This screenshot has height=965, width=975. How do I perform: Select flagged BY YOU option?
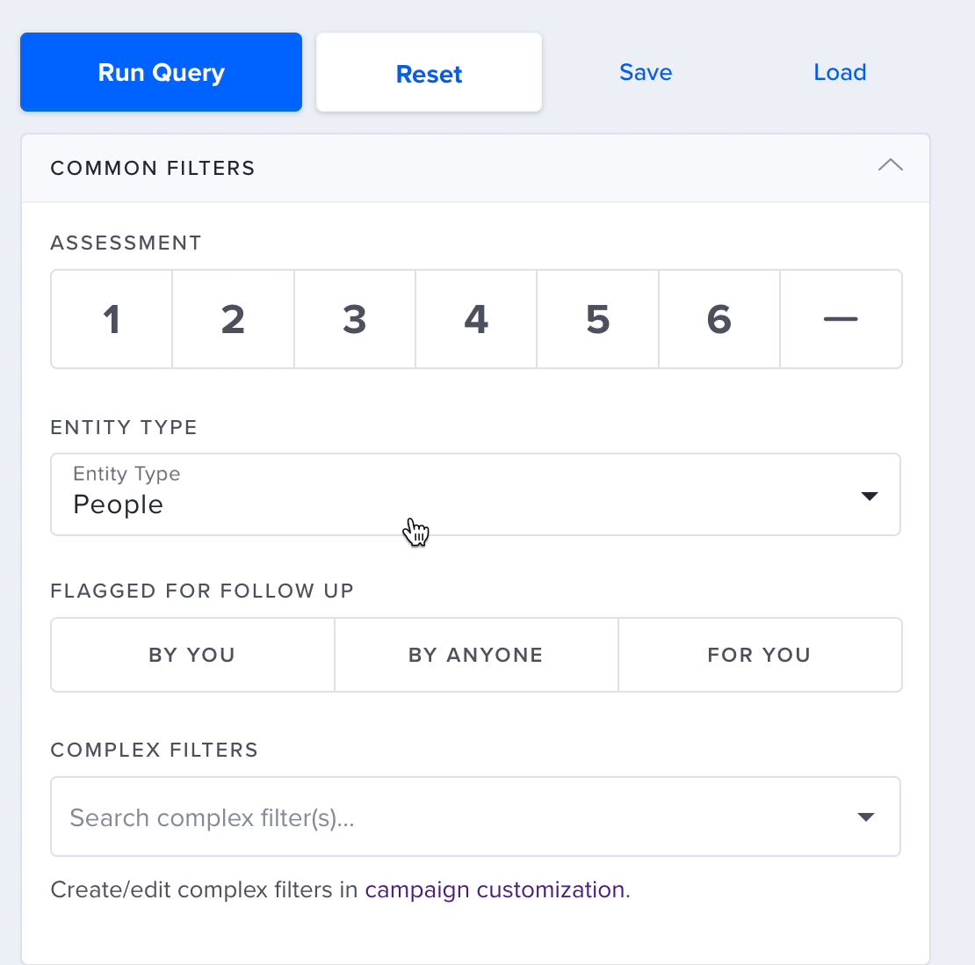click(x=192, y=655)
